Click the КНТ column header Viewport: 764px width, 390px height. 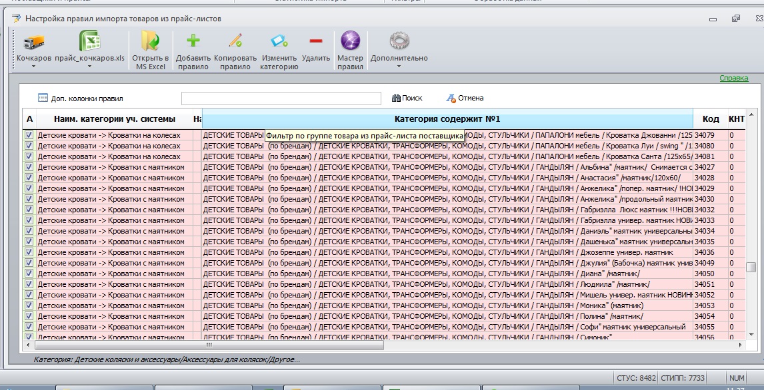[737, 119]
